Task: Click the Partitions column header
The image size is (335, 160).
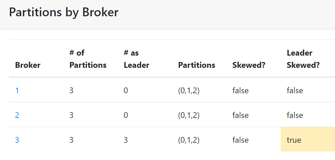Action: [x=197, y=65]
